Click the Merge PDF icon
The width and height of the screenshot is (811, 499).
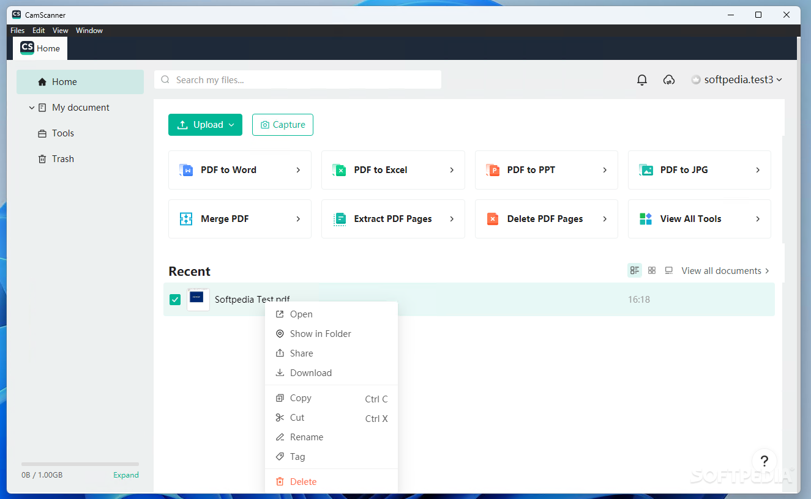pyautogui.click(x=186, y=219)
